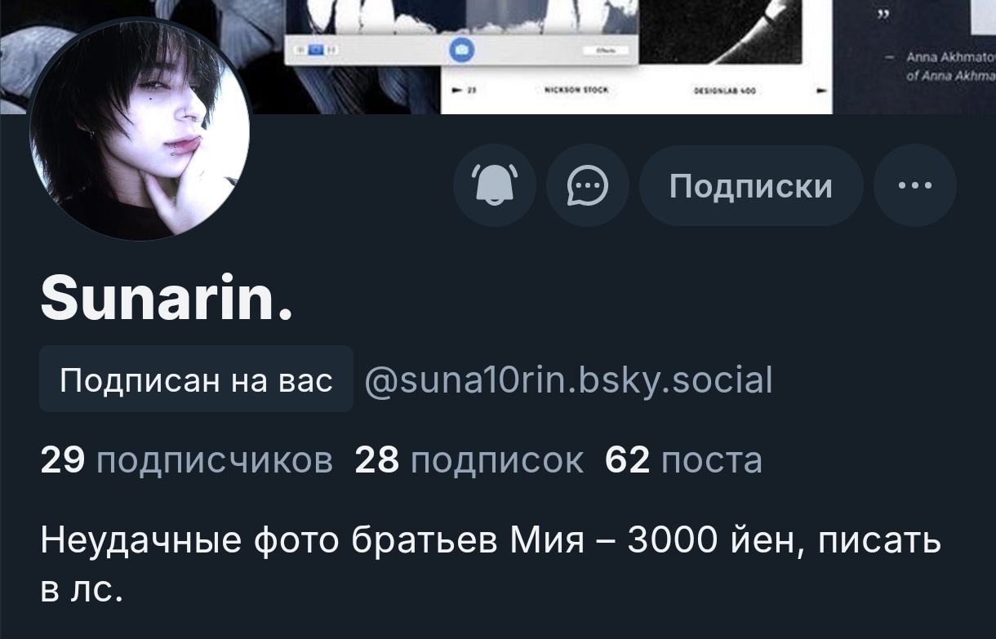Open the three-dot more options menu
The image size is (996, 639).
coord(914,186)
